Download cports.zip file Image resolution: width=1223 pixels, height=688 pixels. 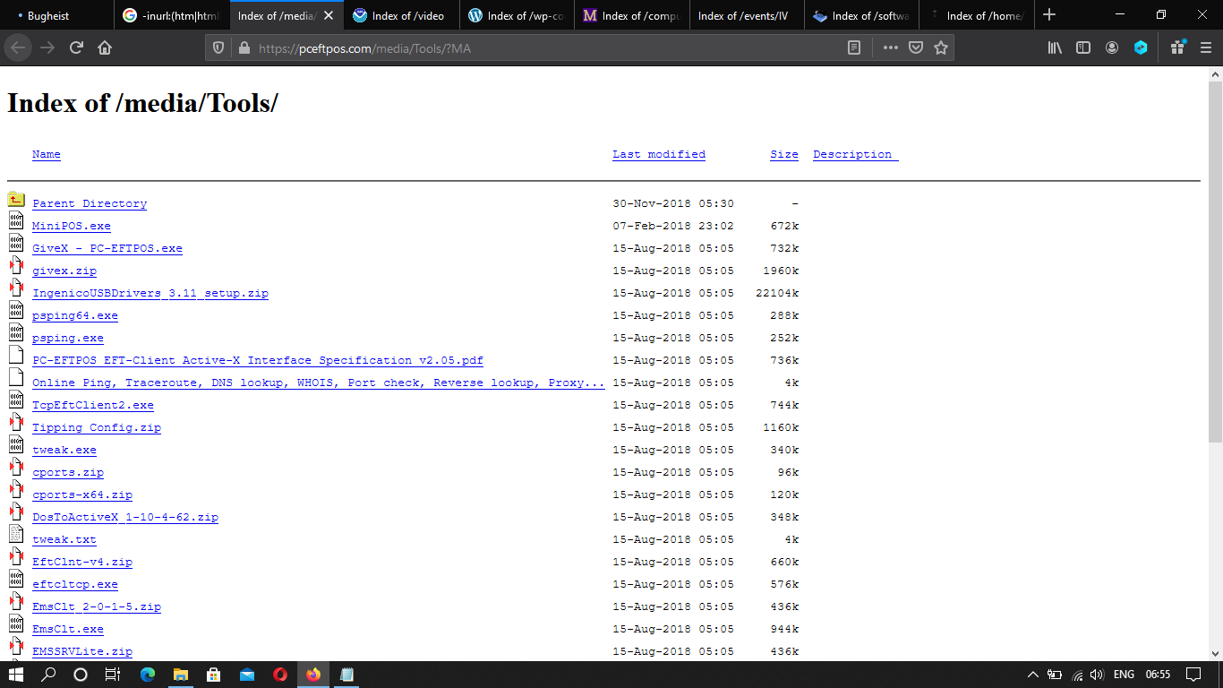[x=68, y=472]
